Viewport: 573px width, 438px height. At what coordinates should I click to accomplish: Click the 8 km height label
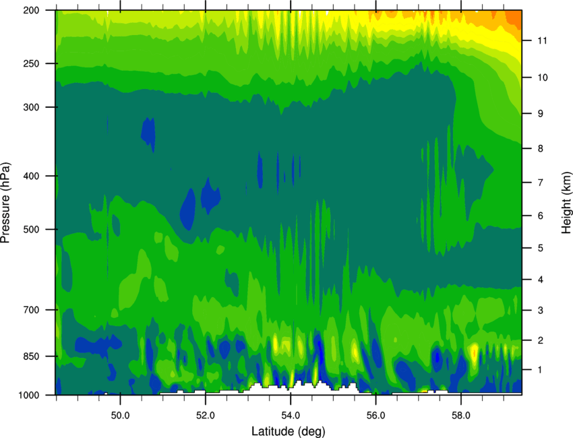pos(541,149)
